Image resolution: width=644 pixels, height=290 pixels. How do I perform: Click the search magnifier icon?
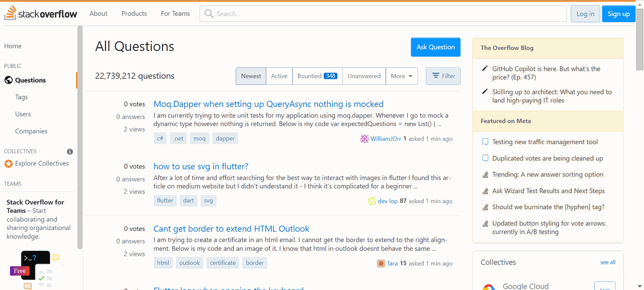coord(209,14)
